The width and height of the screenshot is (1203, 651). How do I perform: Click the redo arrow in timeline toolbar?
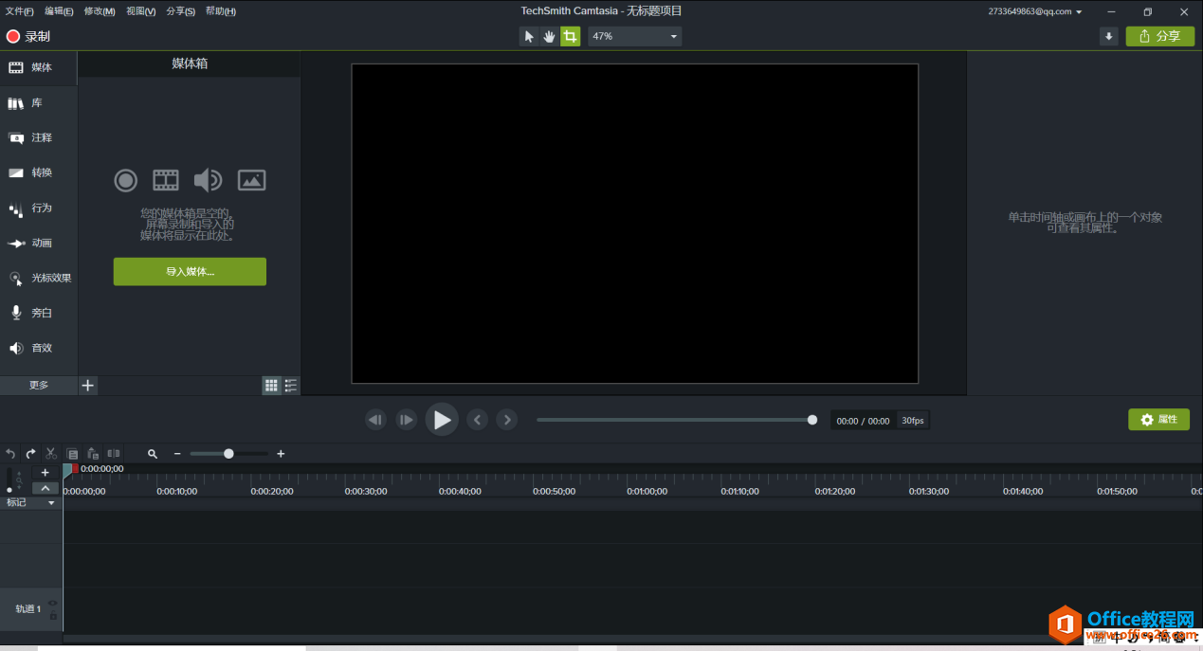pos(30,454)
